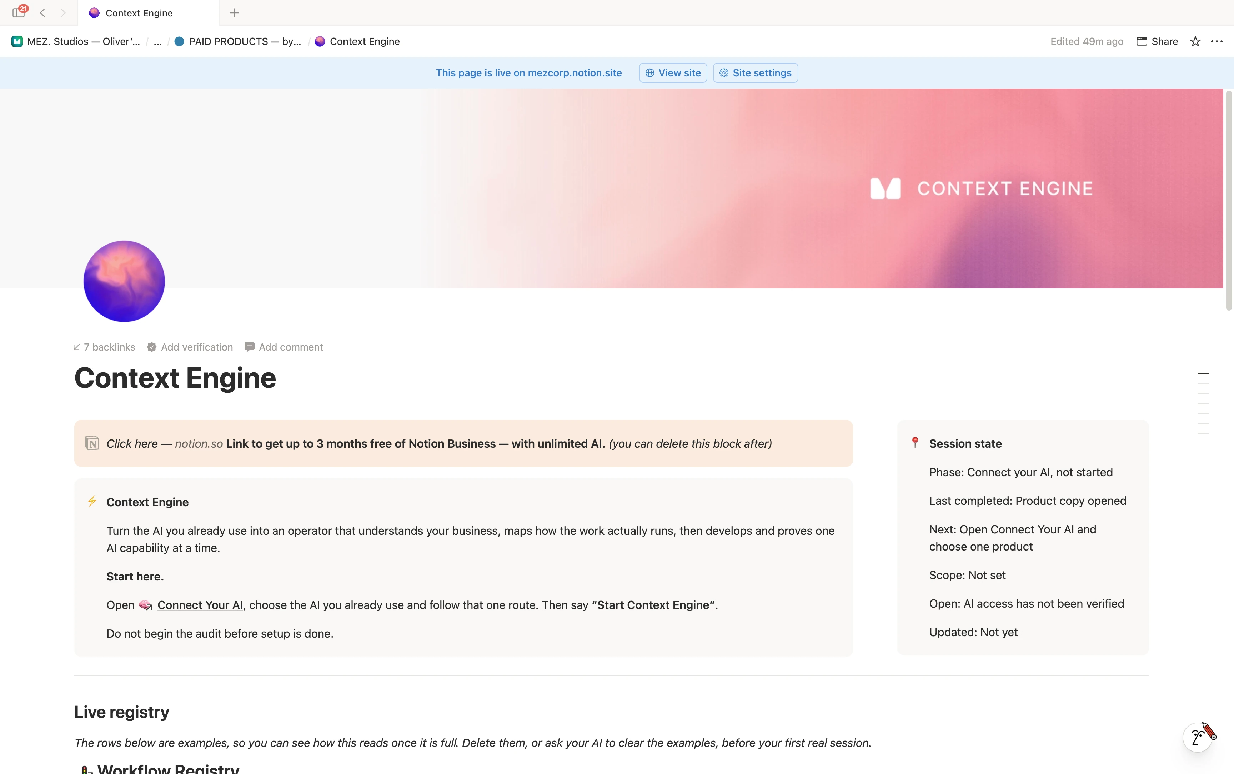Image resolution: width=1234 pixels, height=774 pixels.
Task: Select the Context Engine tab
Action: (148, 13)
